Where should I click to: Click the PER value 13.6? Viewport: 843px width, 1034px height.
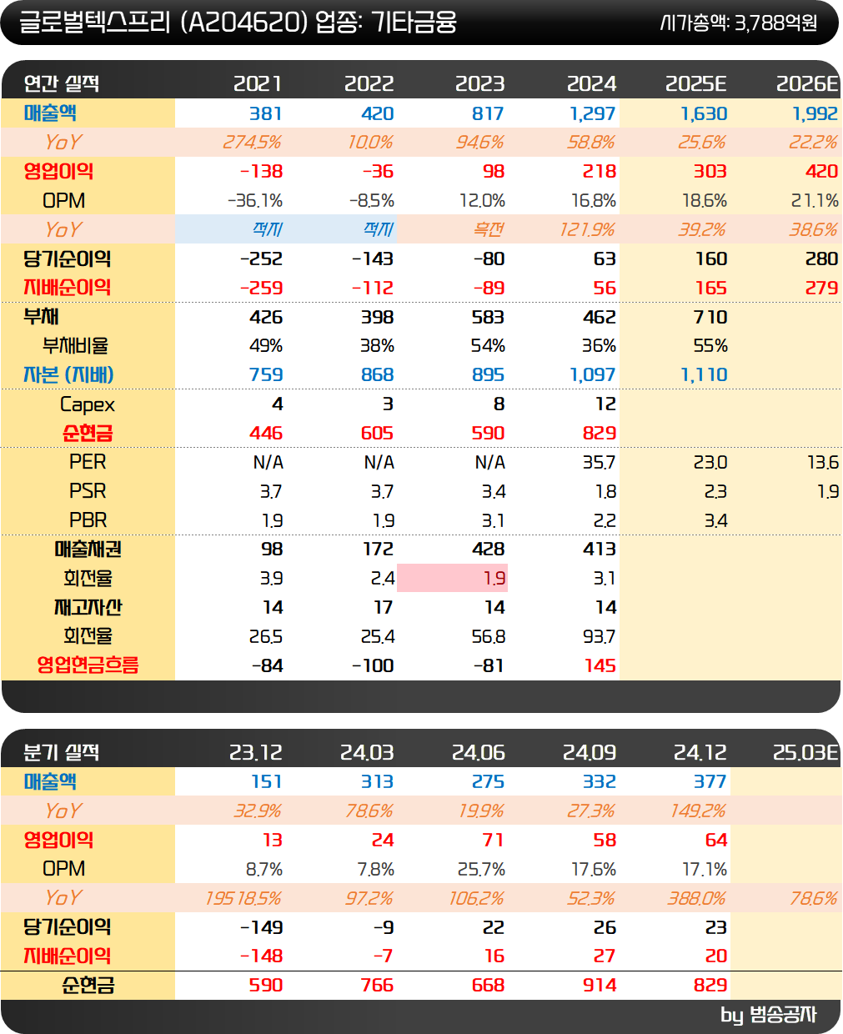point(822,462)
